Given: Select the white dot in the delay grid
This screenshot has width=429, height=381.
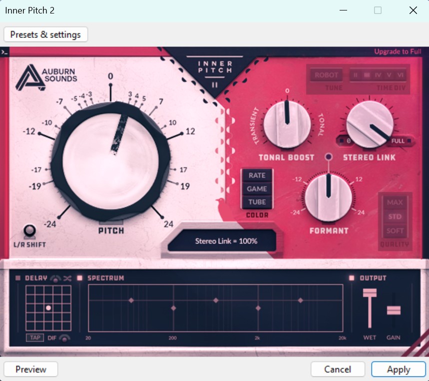Looking at the screenshot, I should pos(48,308).
